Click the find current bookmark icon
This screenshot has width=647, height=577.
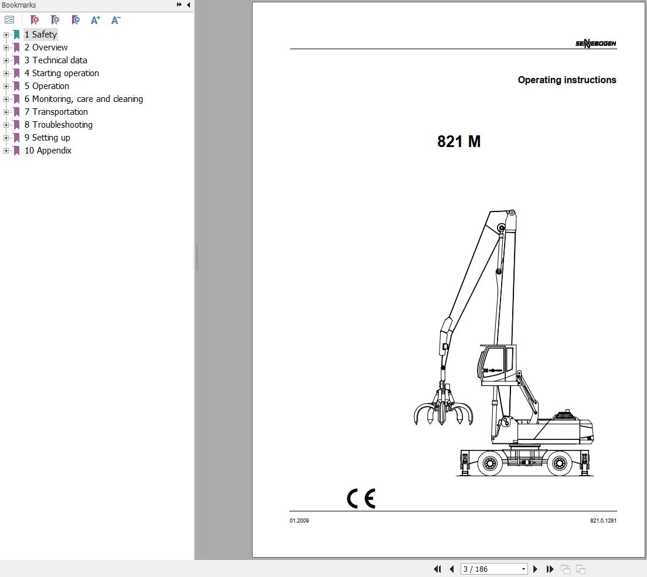(76, 20)
